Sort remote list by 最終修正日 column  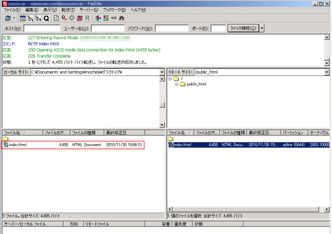[x=263, y=133]
